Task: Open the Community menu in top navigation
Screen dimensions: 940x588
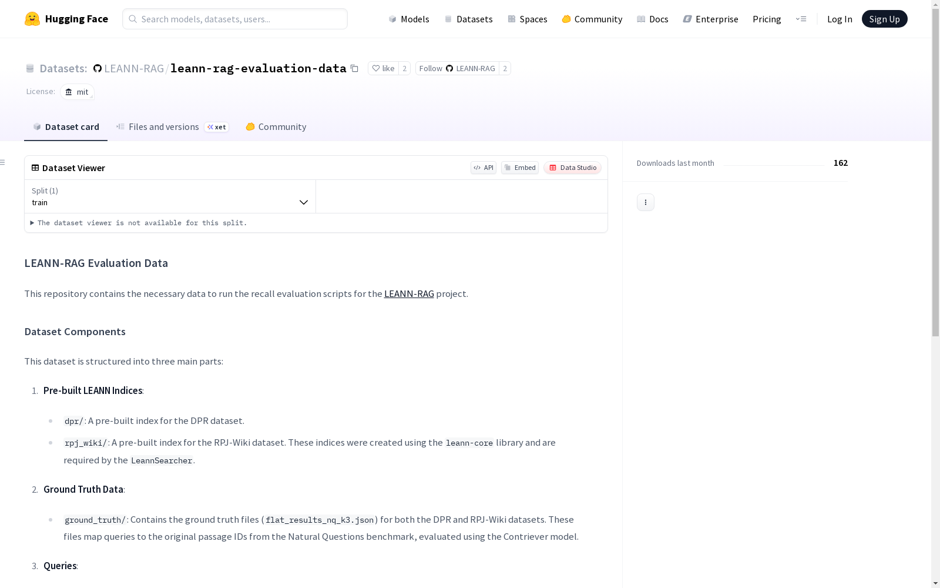Action: click(x=592, y=19)
